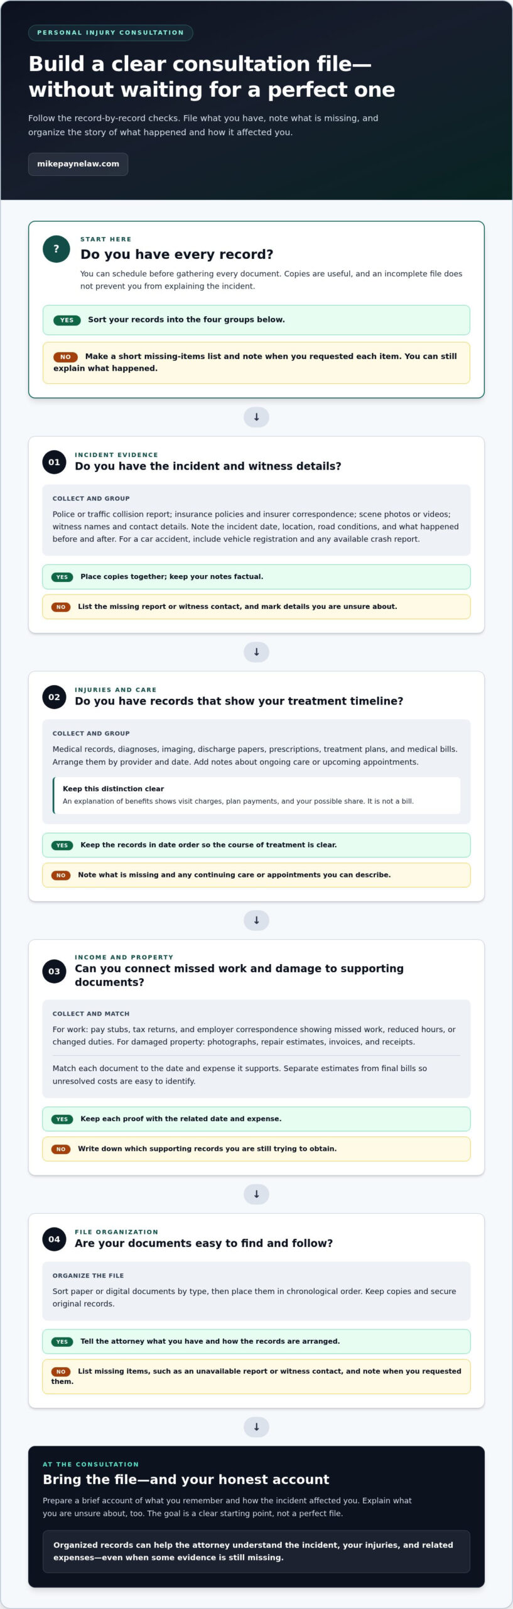Pick NO: Write down which supporting records
This screenshot has height=1609, width=513.
[256, 1149]
